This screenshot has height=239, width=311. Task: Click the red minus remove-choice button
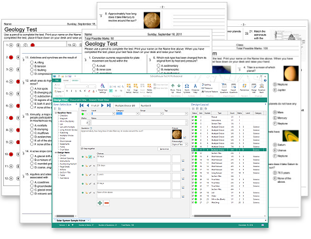[x=106, y=203]
